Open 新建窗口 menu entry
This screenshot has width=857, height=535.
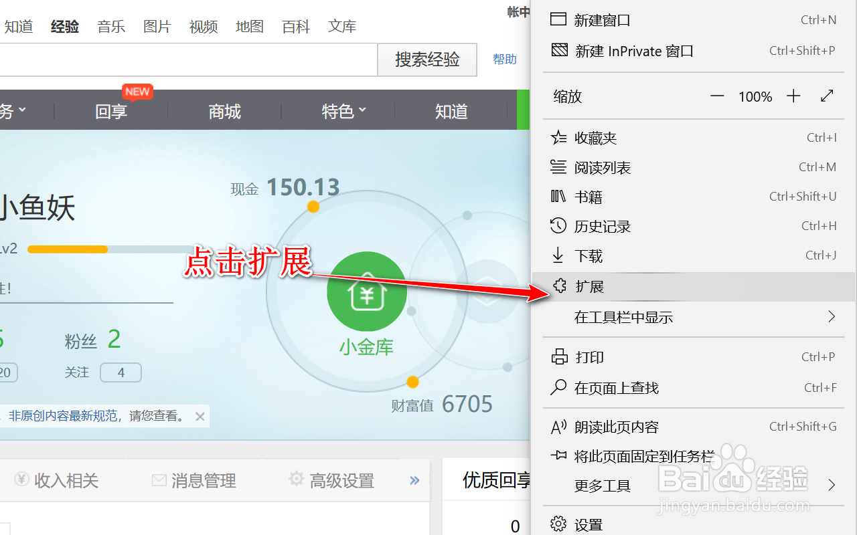click(x=693, y=20)
